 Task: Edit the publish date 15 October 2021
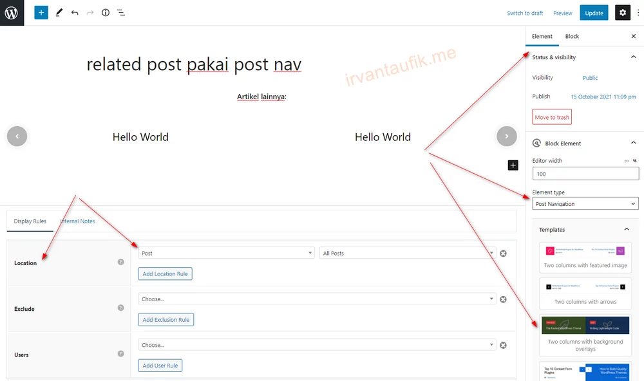pos(603,97)
